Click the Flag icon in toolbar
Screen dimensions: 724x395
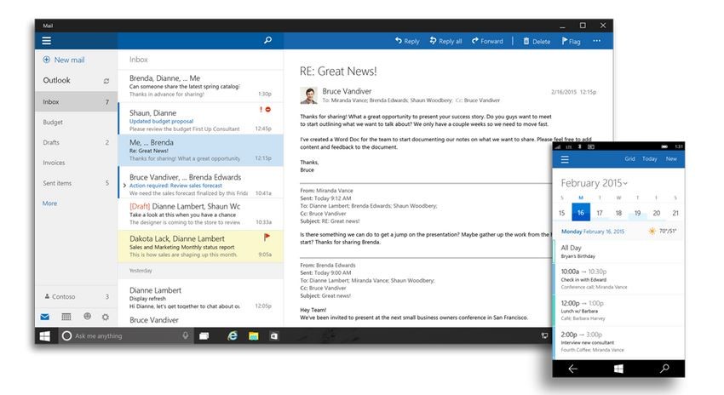coord(571,41)
